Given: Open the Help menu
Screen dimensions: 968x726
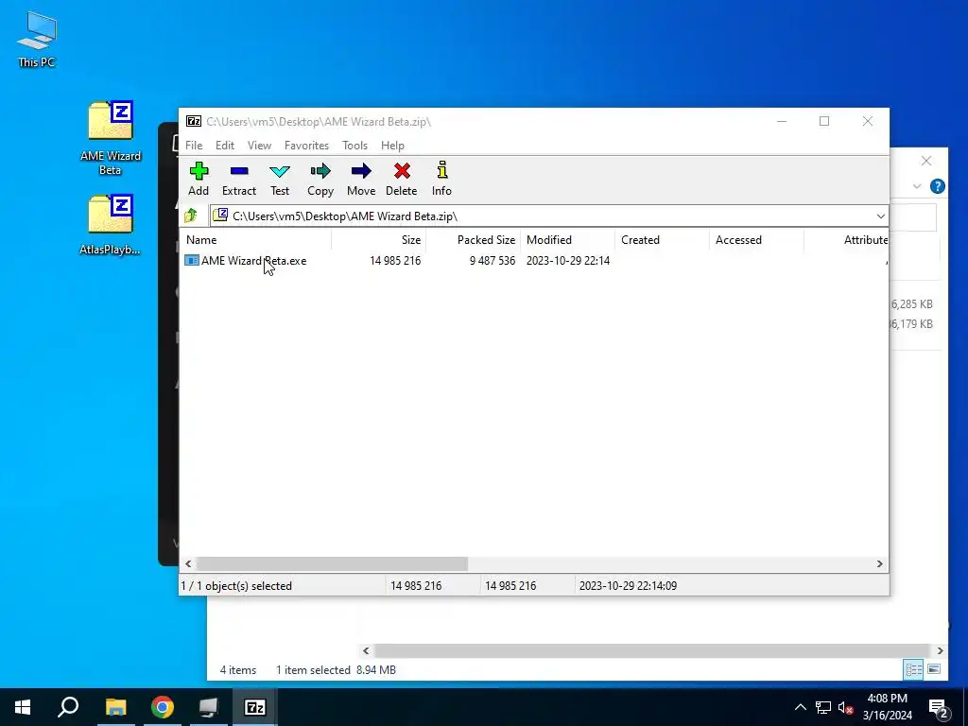Looking at the screenshot, I should (392, 146).
